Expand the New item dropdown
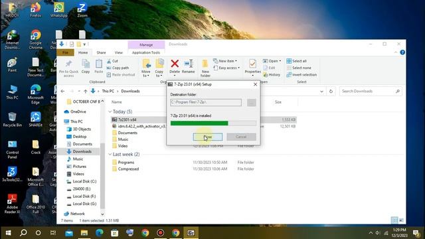The height and width of the screenshot is (239, 425). [225, 61]
